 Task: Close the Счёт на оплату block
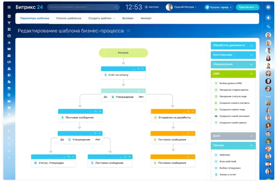143,69
